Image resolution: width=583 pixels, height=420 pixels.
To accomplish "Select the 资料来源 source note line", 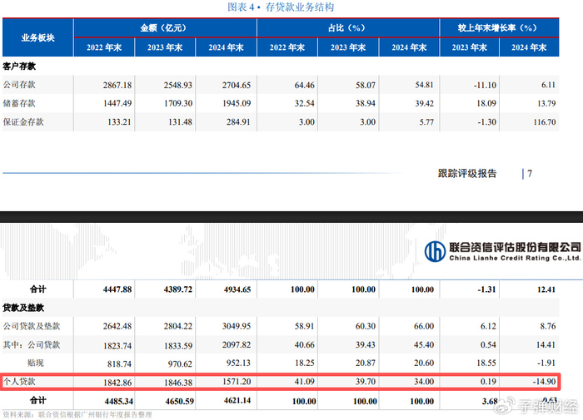I will tap(77, 414).
